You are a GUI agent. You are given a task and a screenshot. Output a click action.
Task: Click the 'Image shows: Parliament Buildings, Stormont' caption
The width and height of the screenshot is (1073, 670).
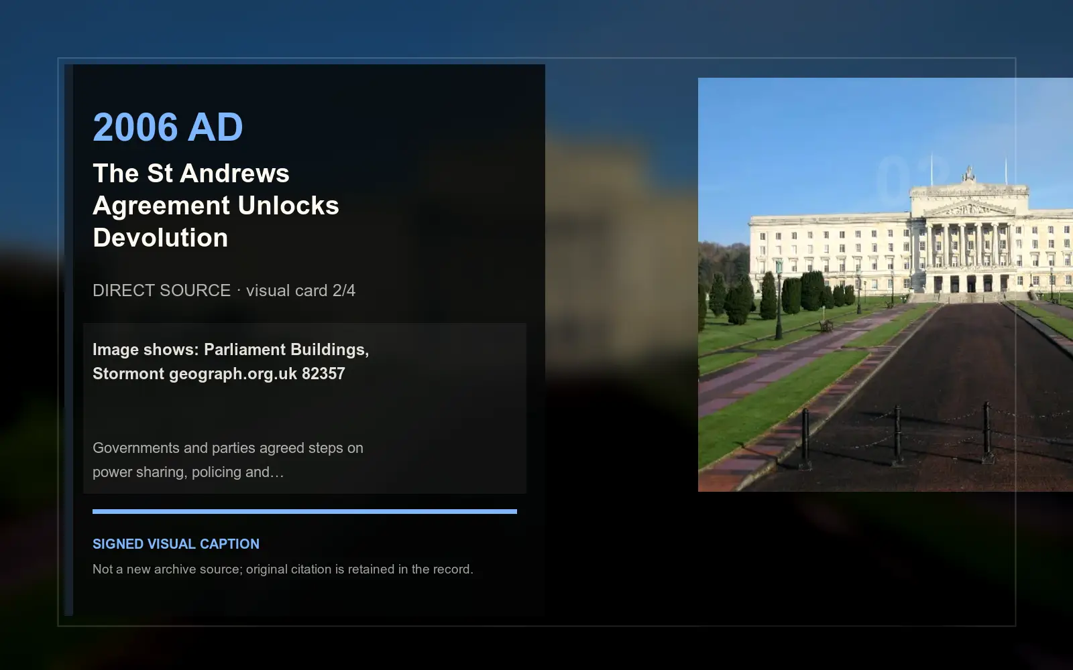click(231, 361)
